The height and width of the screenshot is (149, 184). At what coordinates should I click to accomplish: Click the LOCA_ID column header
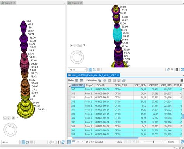[100, 85]
